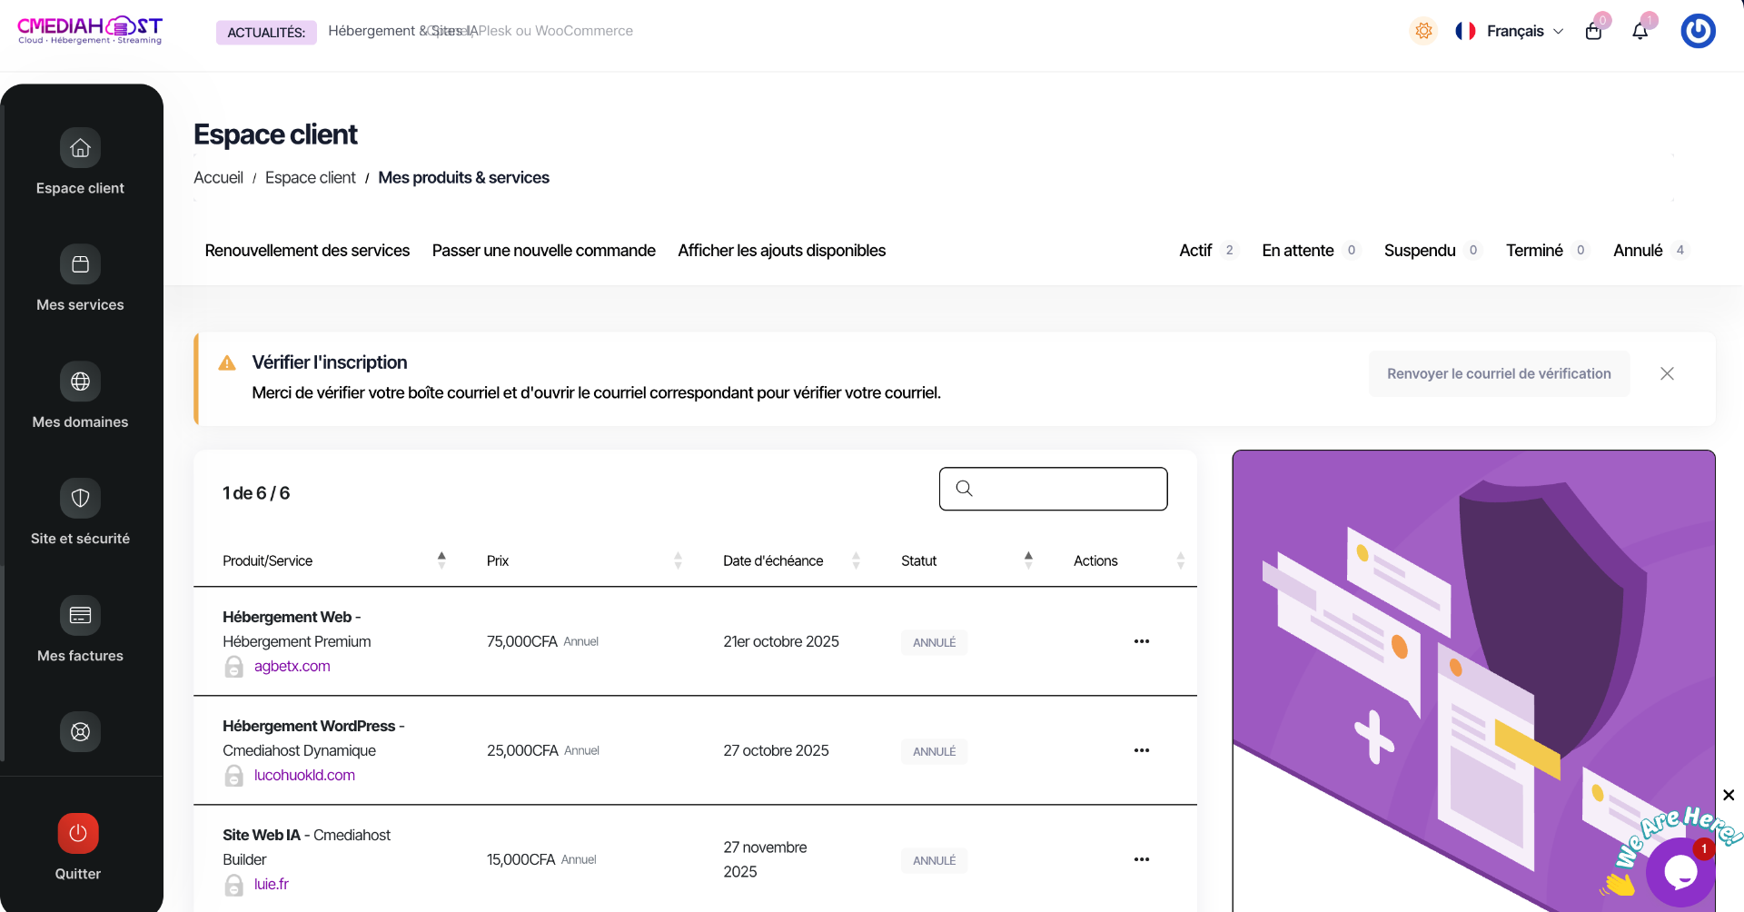This screenshot has width=1744, height=912.
Task: Go to Espace client breadcrumb link
Action: [310, 177]
